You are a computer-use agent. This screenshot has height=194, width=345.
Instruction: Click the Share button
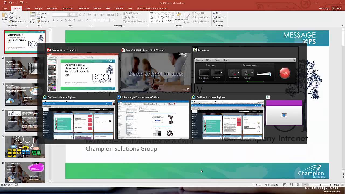pyautogui.click(x=336, y=8)
